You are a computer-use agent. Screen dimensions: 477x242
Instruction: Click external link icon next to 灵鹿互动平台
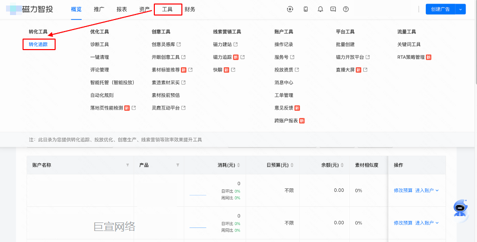(183, 108)
